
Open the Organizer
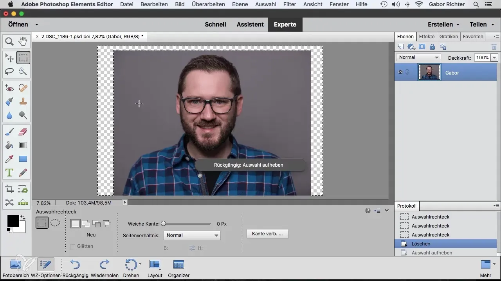[178, 265]
